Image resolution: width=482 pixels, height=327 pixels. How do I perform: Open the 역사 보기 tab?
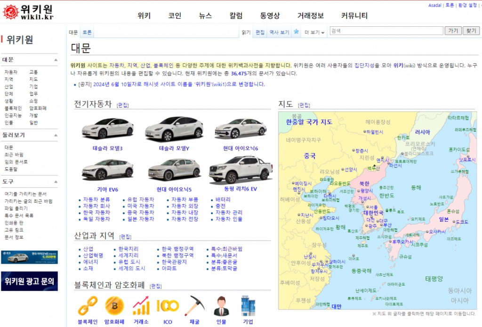[279, 32]
